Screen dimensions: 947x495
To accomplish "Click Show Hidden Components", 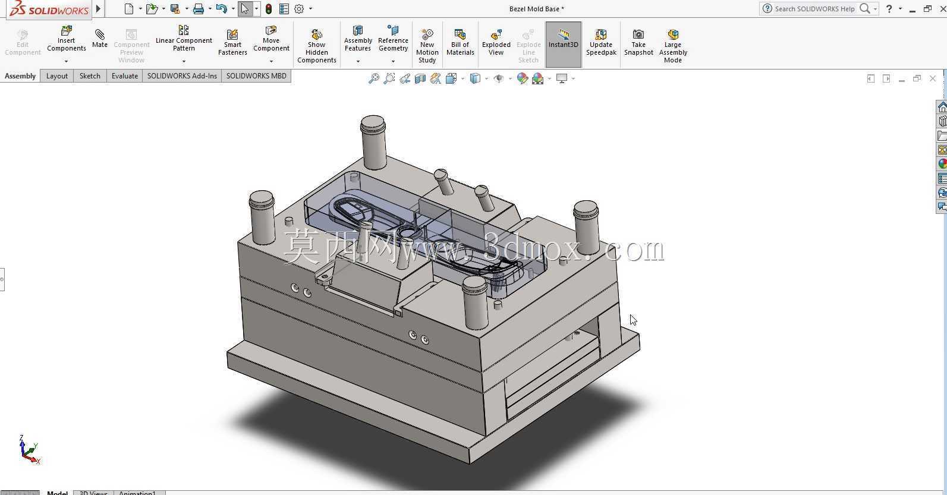I will [317, 46].
